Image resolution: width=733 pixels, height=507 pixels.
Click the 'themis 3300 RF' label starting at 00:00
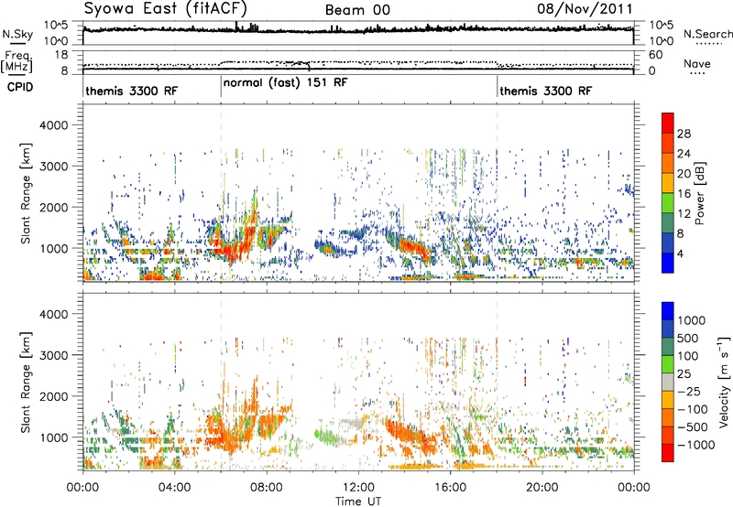tap(132, 91)
